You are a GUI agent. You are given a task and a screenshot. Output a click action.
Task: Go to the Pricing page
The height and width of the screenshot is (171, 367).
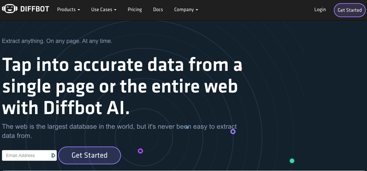(135, 10)
